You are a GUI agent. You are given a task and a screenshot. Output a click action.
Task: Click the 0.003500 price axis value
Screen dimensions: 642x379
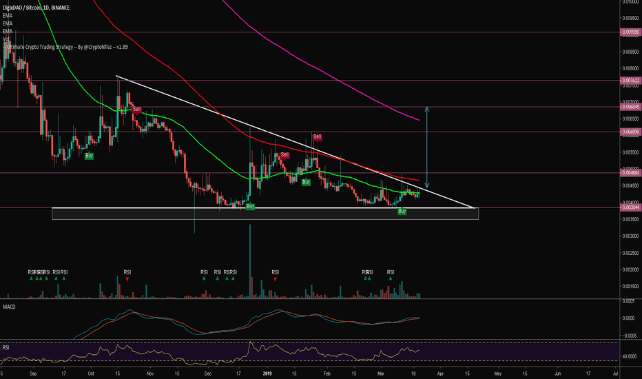[x=630, y=219]
